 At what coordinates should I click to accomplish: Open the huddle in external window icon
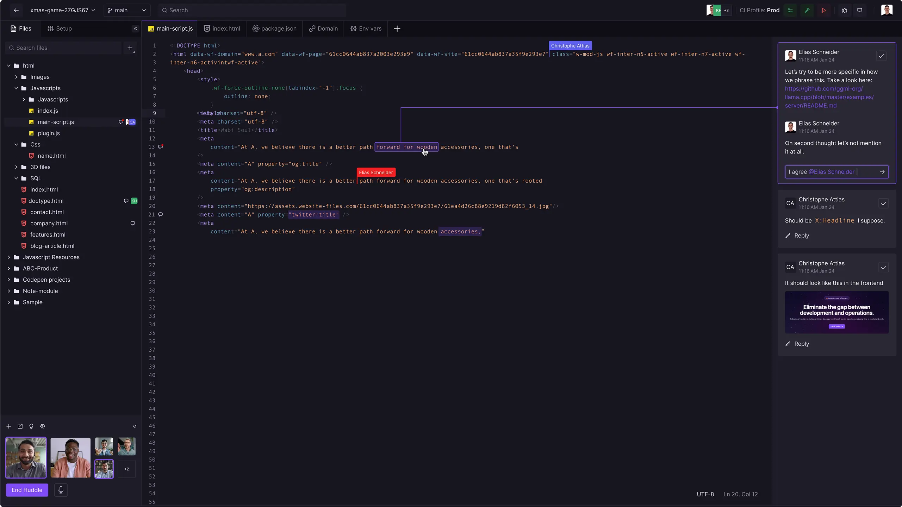tap(20, 426)
